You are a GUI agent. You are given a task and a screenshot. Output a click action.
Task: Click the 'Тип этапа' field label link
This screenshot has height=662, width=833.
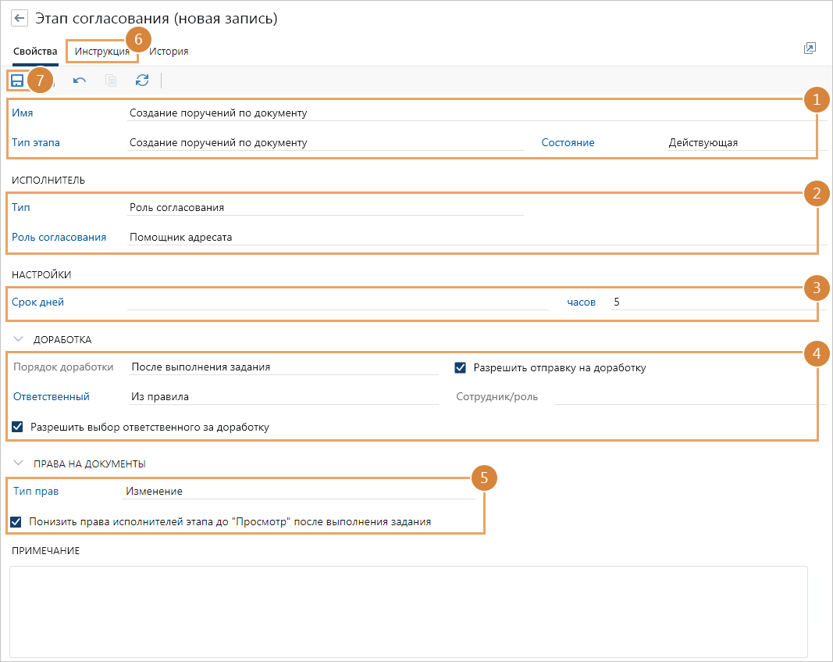point(36,143)
